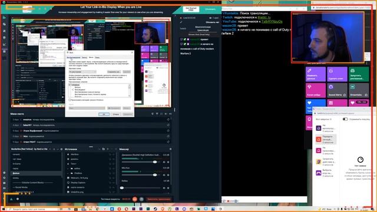
Task: Open the Twitch channel link in the restream chat
Action: coord(264,18)
